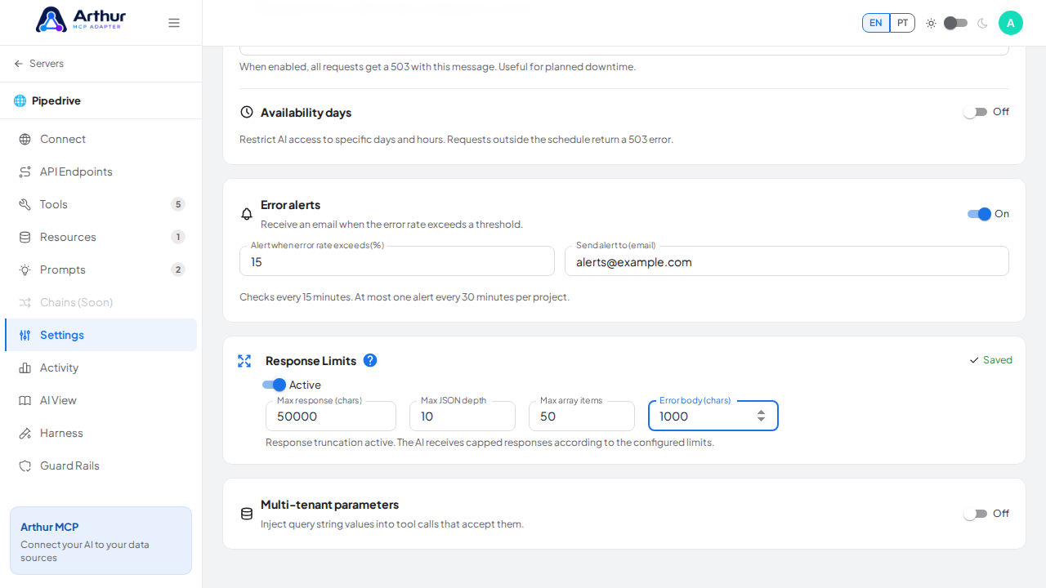Image resolution: width=1046 pixels, height=588 pixels.
Task: Click the Tools count badge 5
Action: click(178, 204)
